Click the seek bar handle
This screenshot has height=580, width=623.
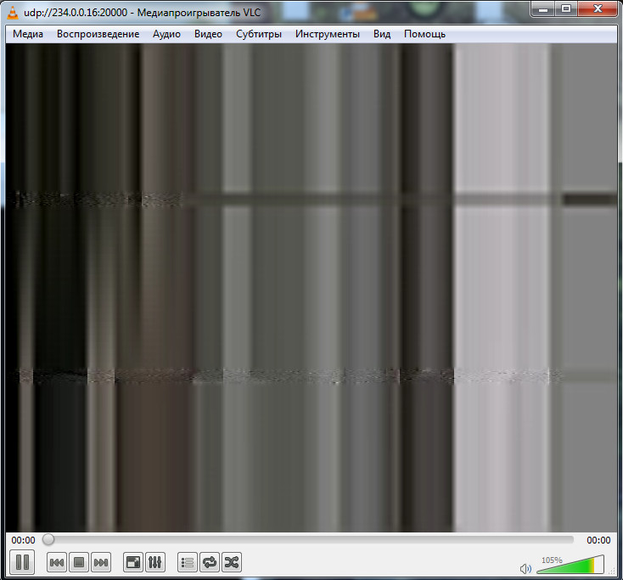48,539
